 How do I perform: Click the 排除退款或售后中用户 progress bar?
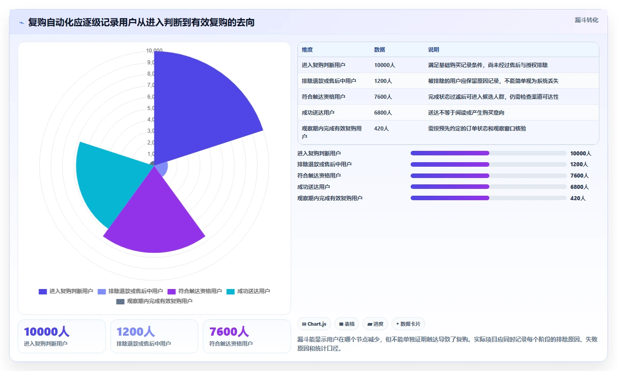tap(488, 164)
